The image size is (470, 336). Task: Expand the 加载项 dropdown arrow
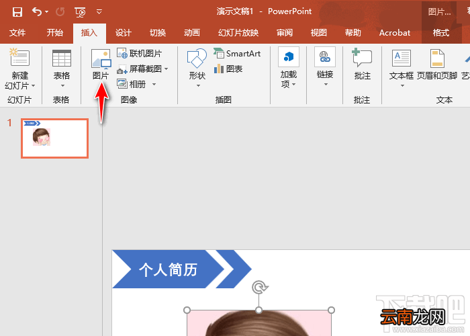click(294, 84)
